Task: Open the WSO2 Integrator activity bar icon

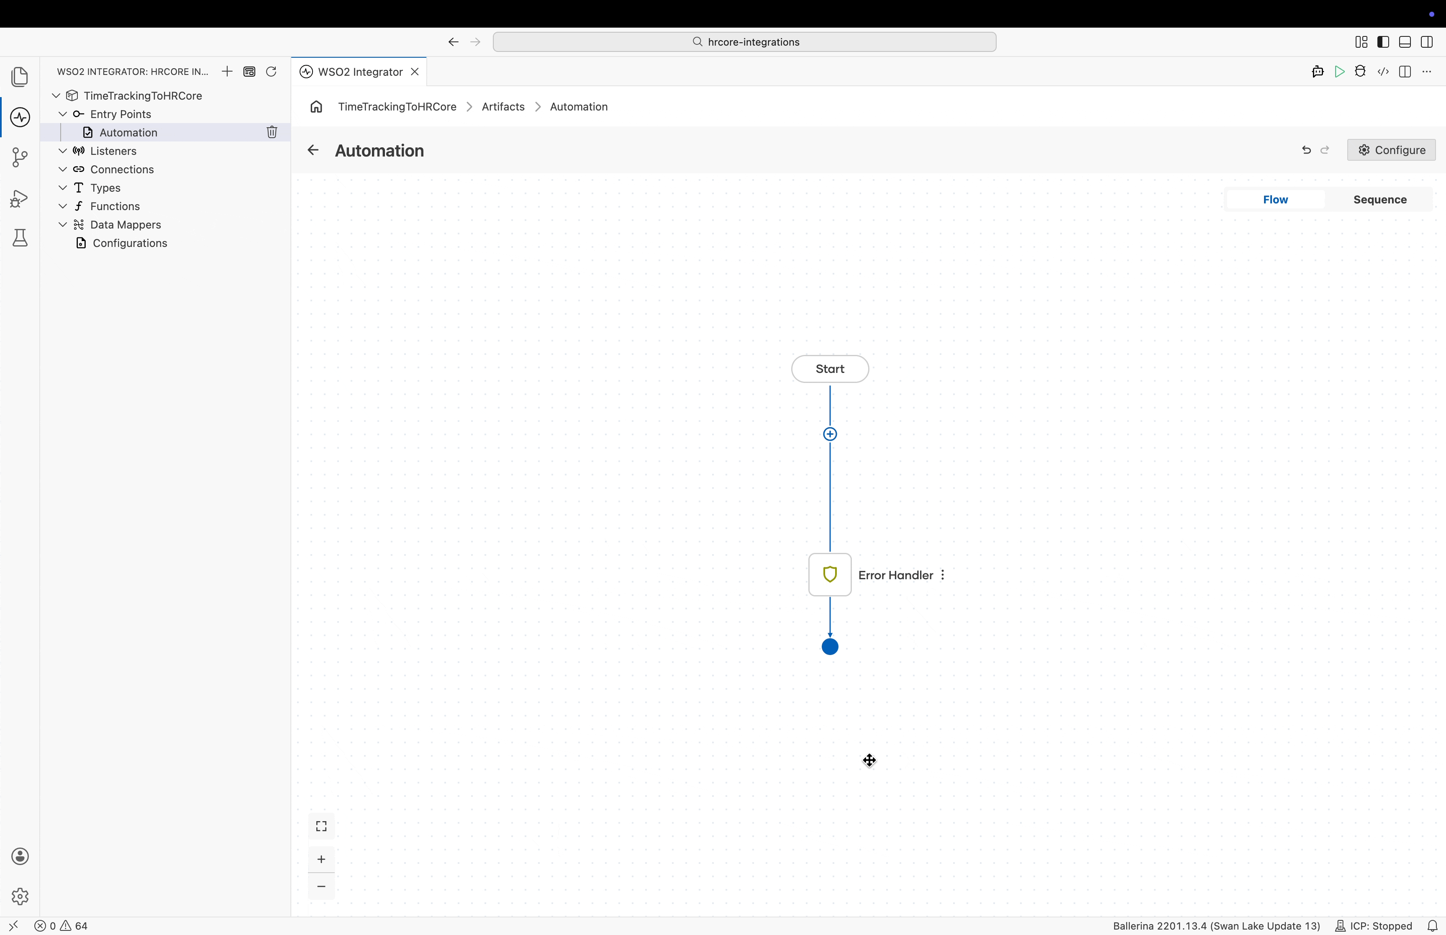Action: click(x=20, y=117)
